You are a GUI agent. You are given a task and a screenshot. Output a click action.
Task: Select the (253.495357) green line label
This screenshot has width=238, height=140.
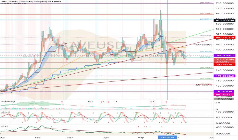(206, 68)
